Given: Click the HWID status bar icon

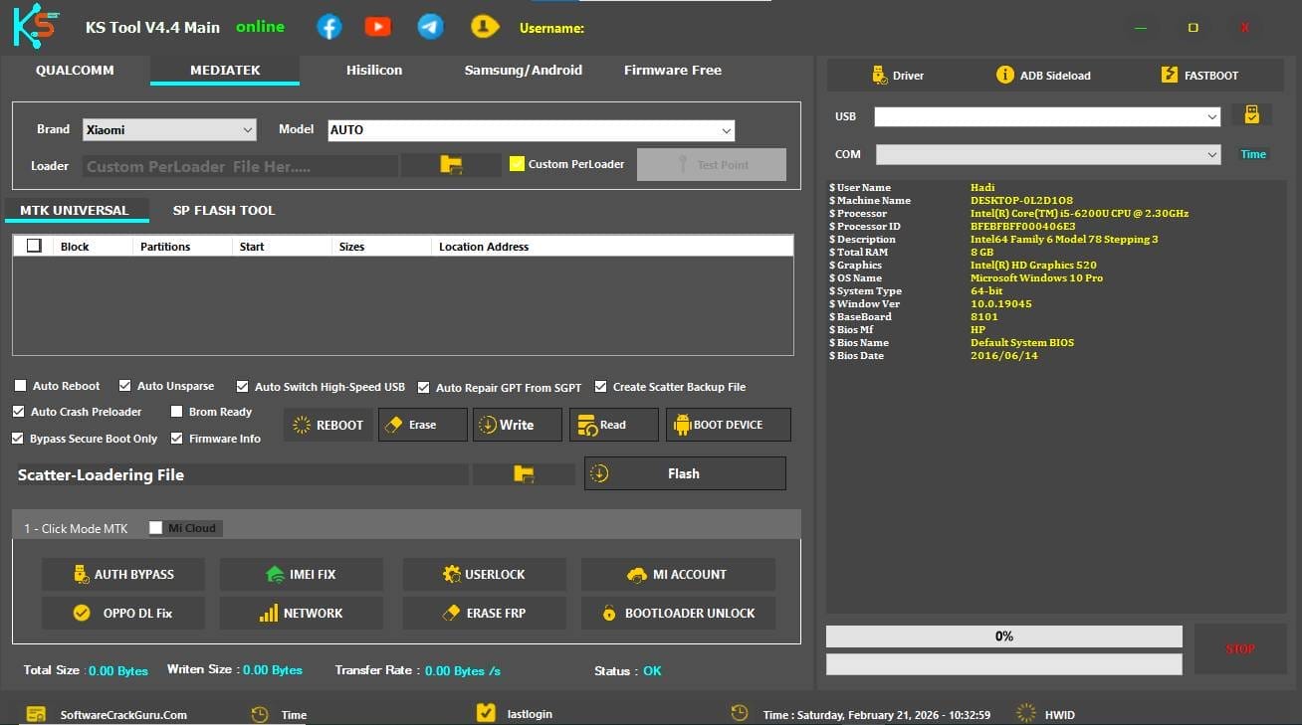Looking at the screenshot, I should 1025,714.
